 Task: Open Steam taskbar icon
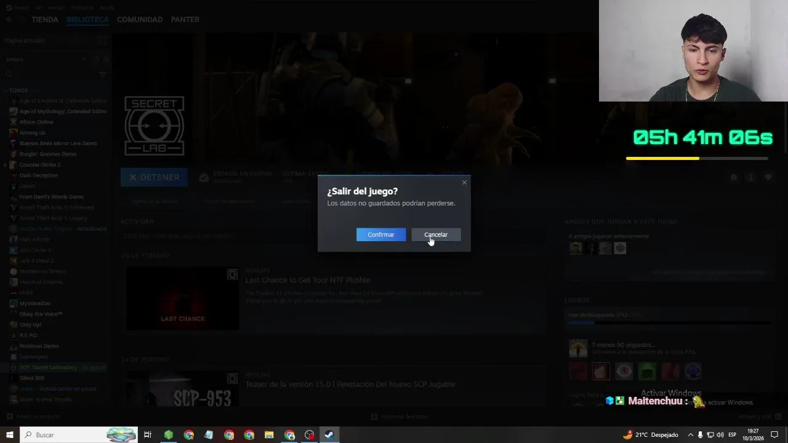tap(329, 435)
